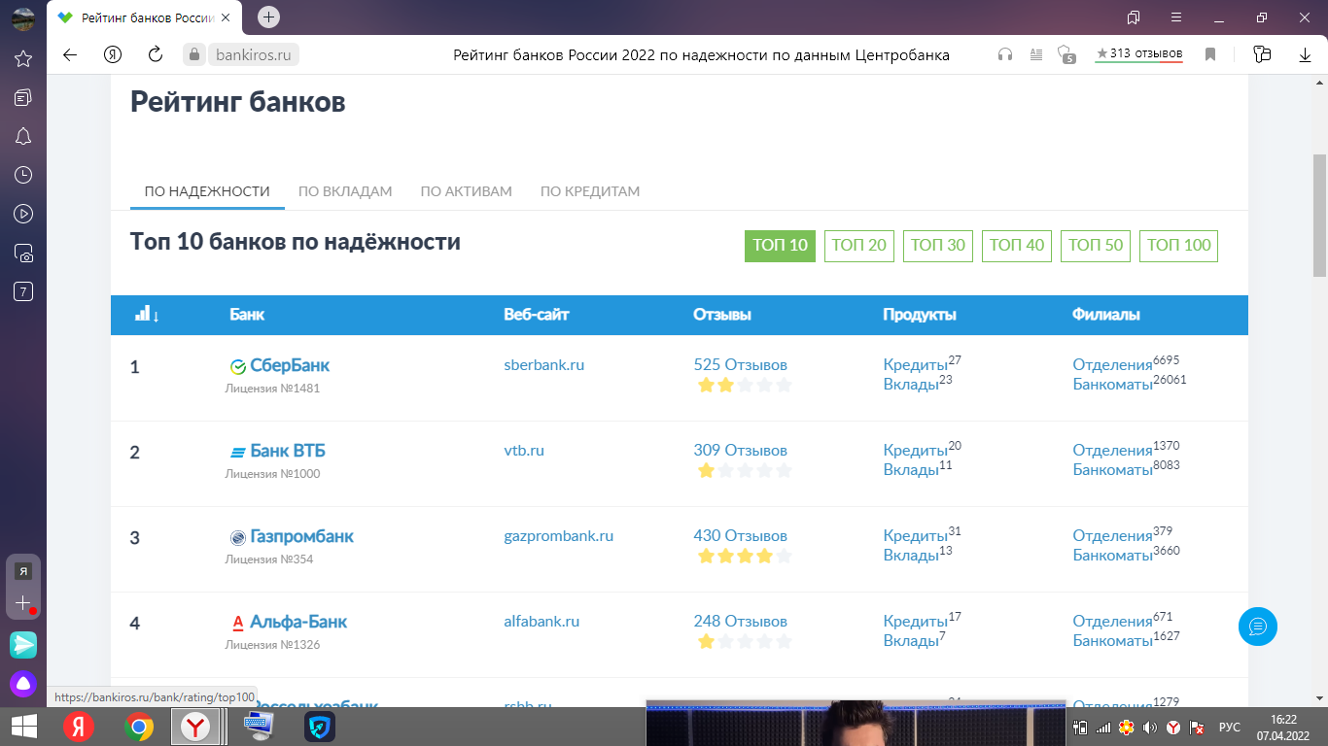Open sidebar tab counter showing 7
1328x746 pixels.
pyautogui.click(x=23, y=291)
